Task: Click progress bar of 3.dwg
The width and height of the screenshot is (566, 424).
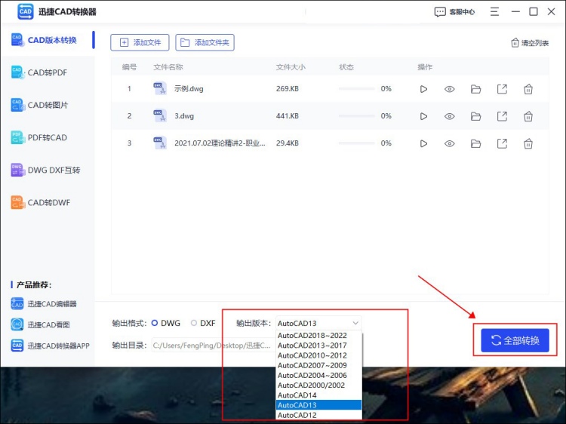Action: pos(357,116)
